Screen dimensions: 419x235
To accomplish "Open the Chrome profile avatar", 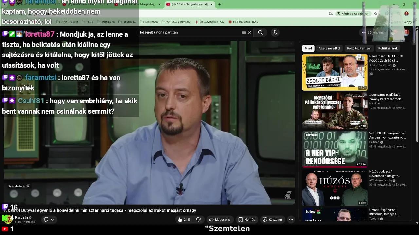I will pyautogui.click(x=406, y=14).
